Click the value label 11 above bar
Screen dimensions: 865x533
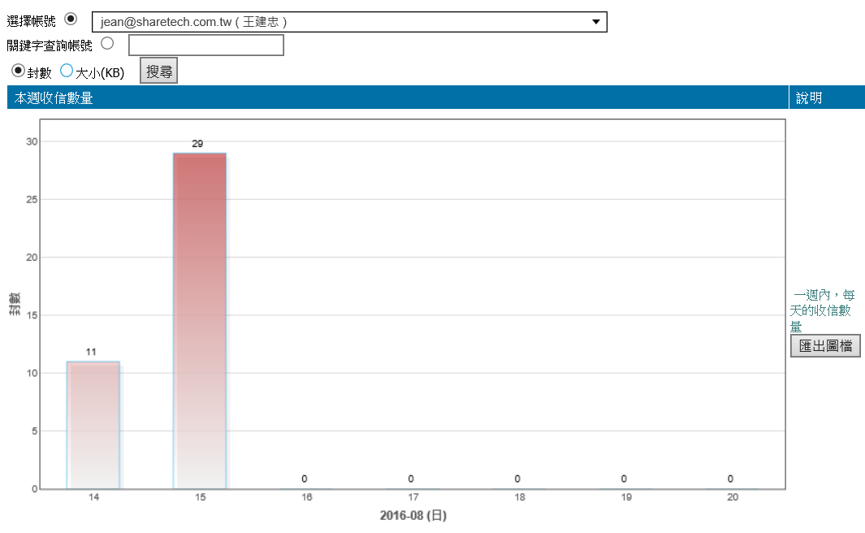91,352
